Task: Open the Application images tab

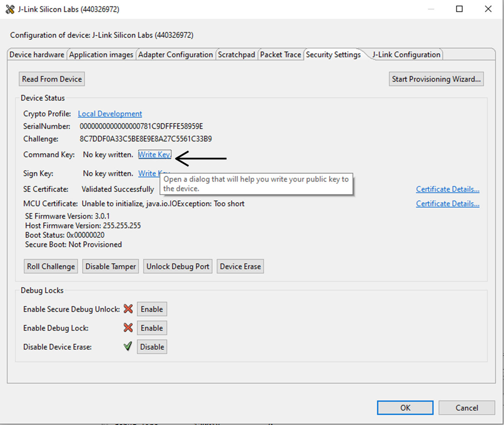Action: click(101, 55)
